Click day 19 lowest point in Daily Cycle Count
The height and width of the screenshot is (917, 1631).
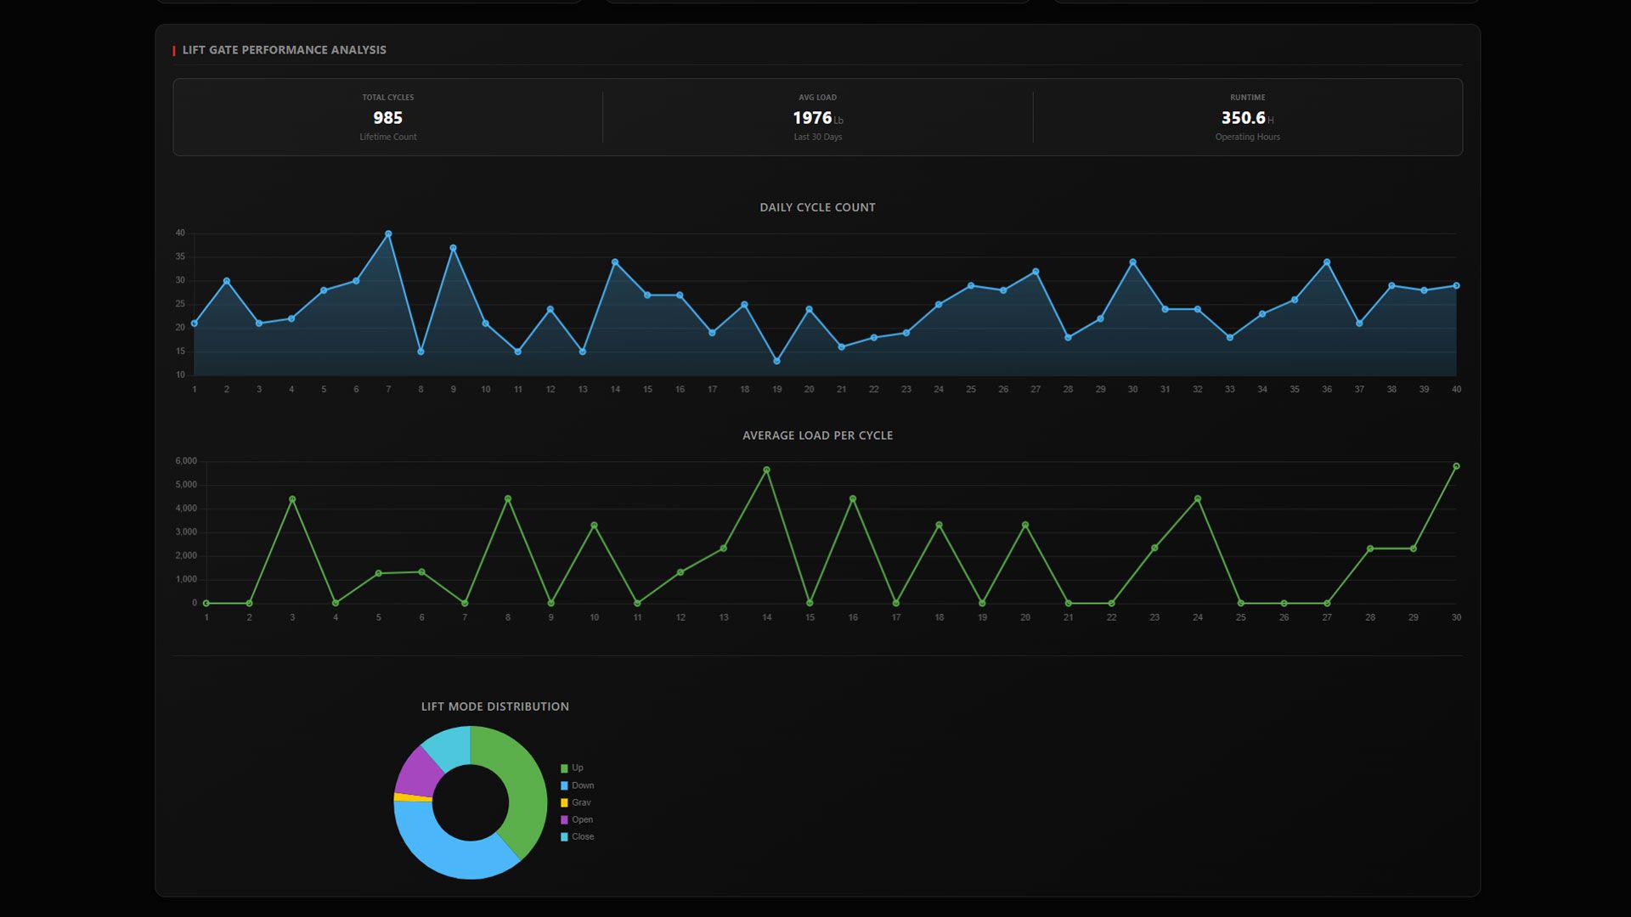coord(776,361)
